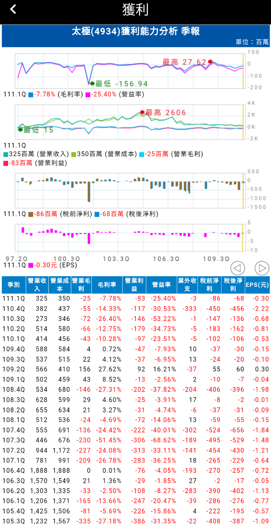Click the 1,172 operating cost cell
This screenshot has height=527, width=271.
point(61,451)
